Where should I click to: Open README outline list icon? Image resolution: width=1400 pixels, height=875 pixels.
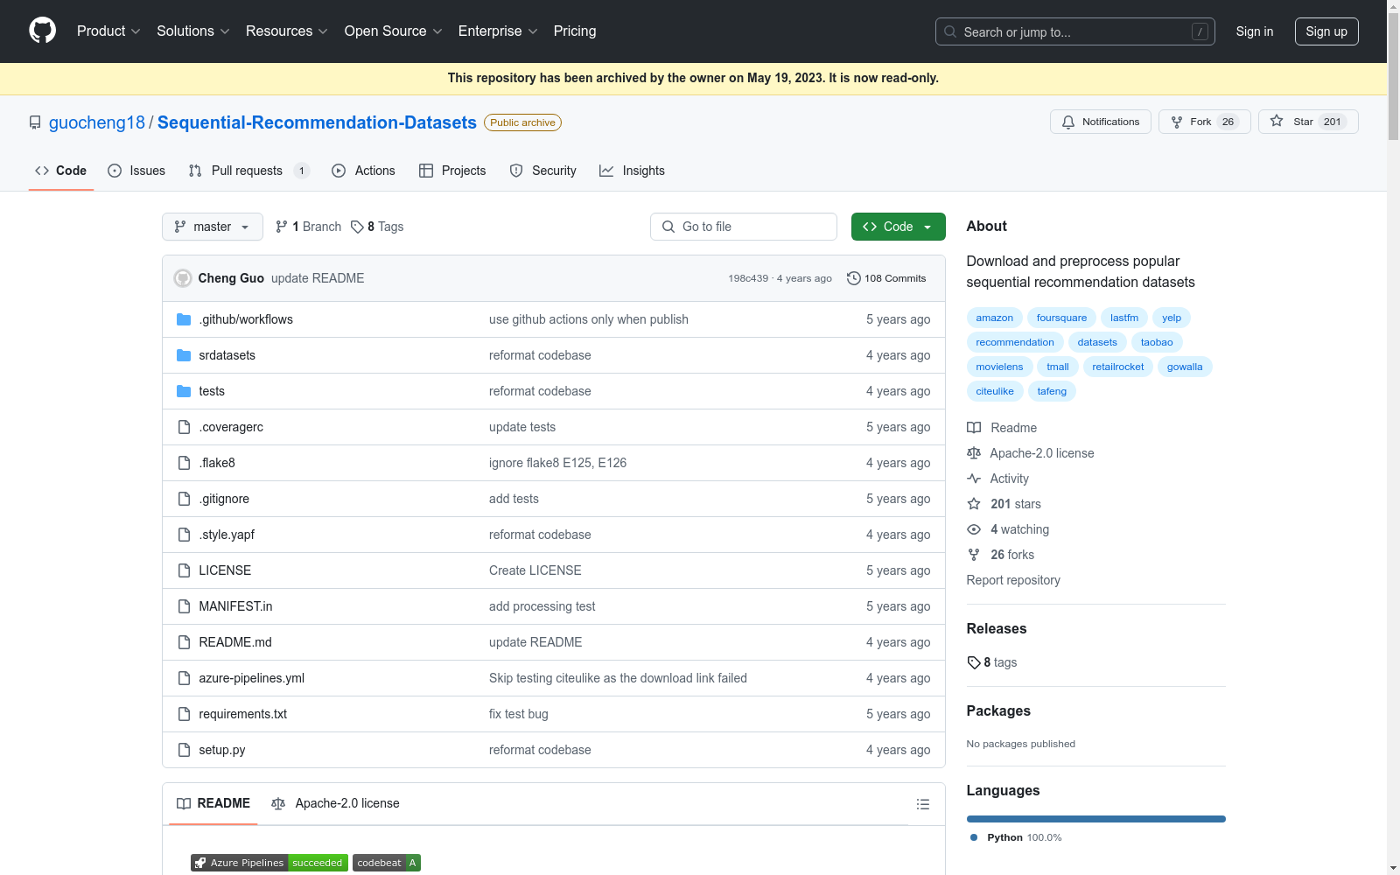point(922,804)
